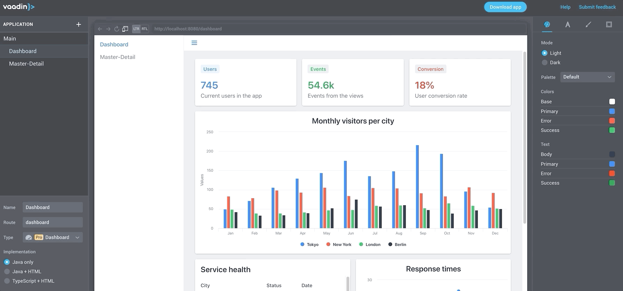Pick the Text Error color swatch
The height and width of the screenshot is (291, 623).
click(x=612, y=173)
